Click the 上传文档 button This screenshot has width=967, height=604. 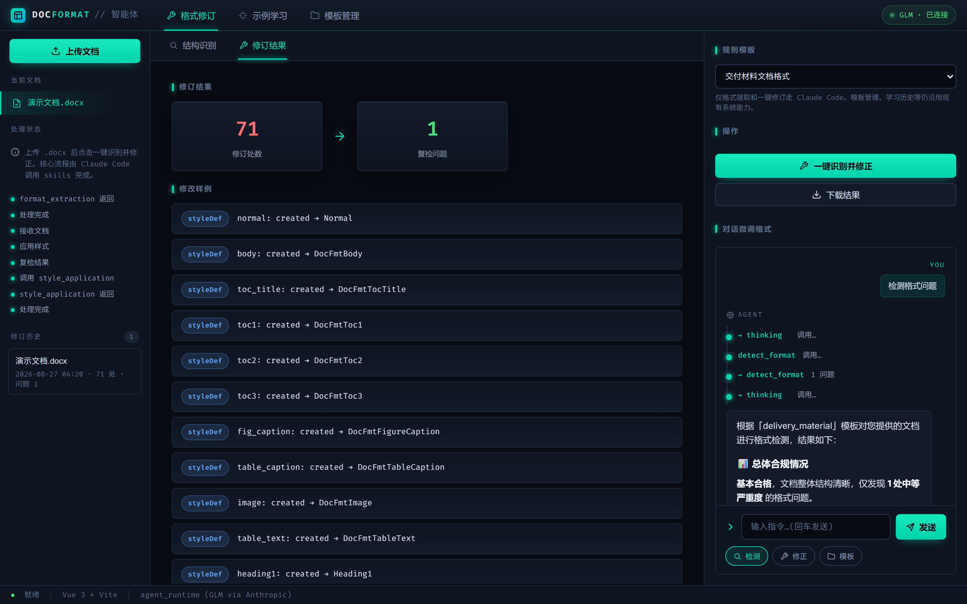(75, 51)
